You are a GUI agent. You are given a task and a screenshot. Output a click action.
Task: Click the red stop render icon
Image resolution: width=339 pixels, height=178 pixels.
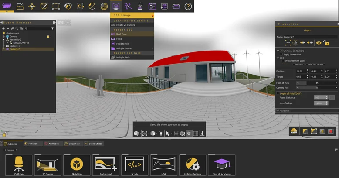(x=331, y=131)
